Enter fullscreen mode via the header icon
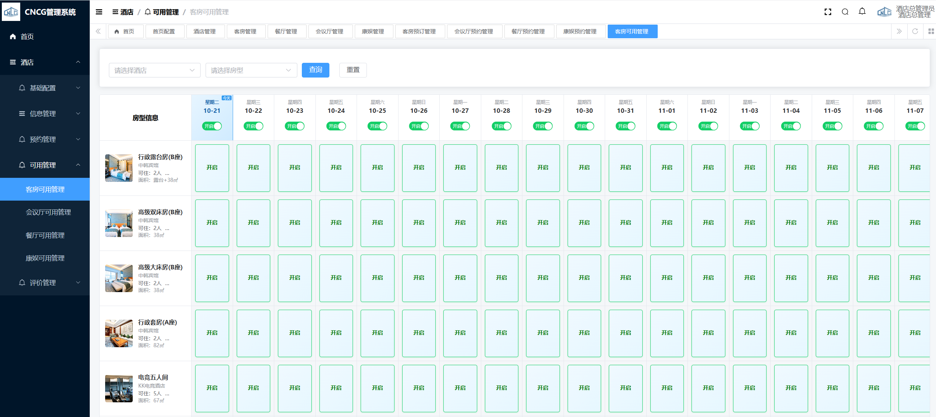The height and width of the screenshot is (417, 936). pos(828,12)
